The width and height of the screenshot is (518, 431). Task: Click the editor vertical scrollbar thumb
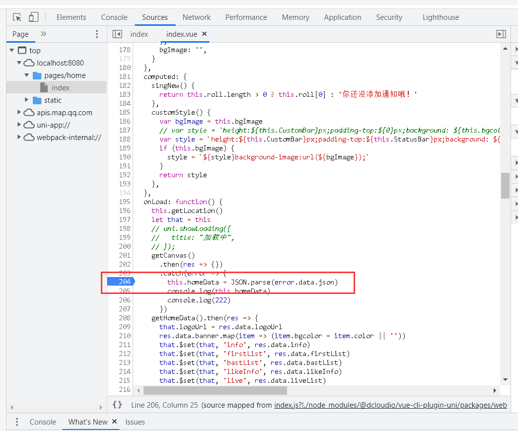[505, 185]
